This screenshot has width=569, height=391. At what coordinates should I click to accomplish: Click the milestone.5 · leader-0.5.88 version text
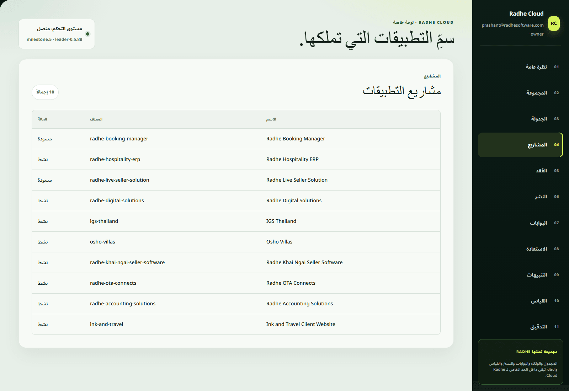pyautogui.click(x=54, y=39)
